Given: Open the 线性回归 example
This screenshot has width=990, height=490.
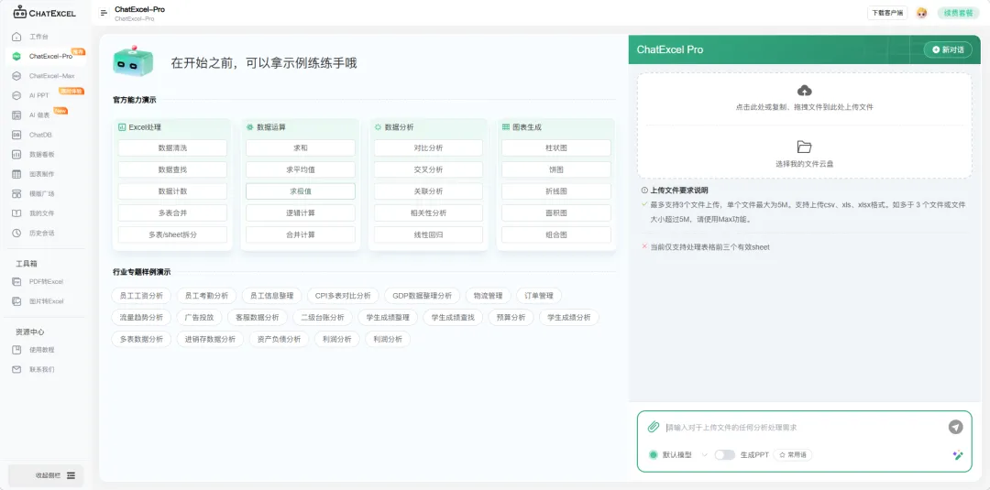Looking at the screenshot, I should 428,234.
